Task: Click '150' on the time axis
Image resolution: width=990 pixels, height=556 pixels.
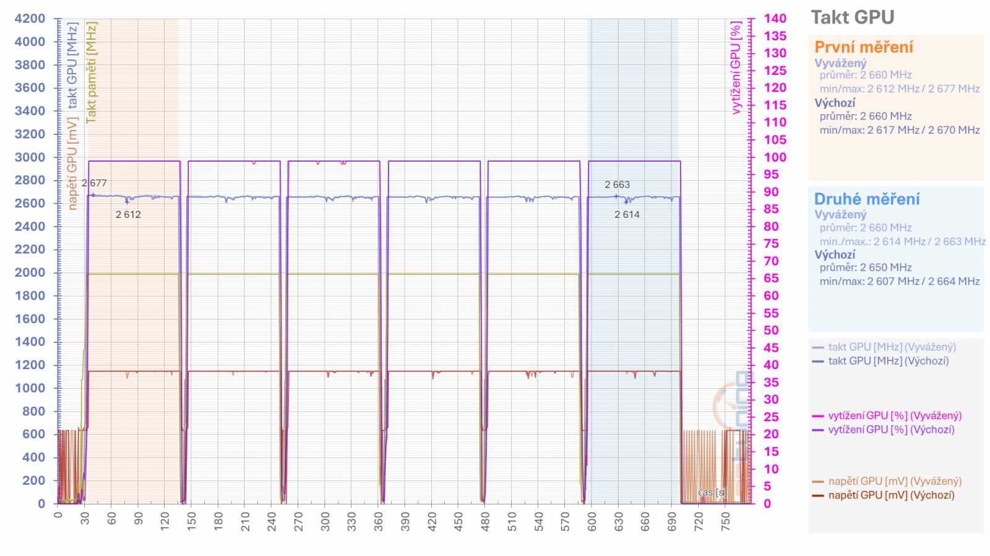Action: coord(192,521)
